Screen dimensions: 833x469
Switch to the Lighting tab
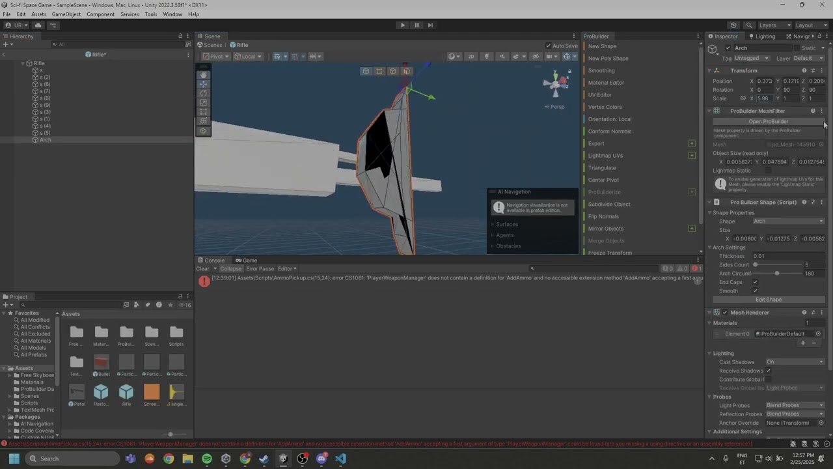(x=761, y=36)
